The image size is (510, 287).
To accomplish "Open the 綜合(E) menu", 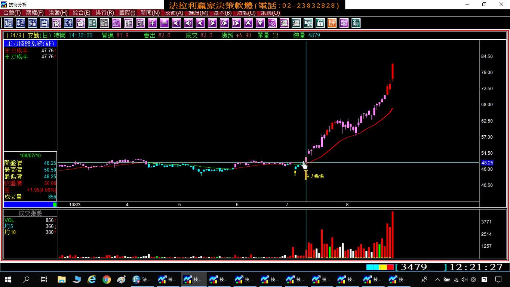I will click(x=82, y=13).
